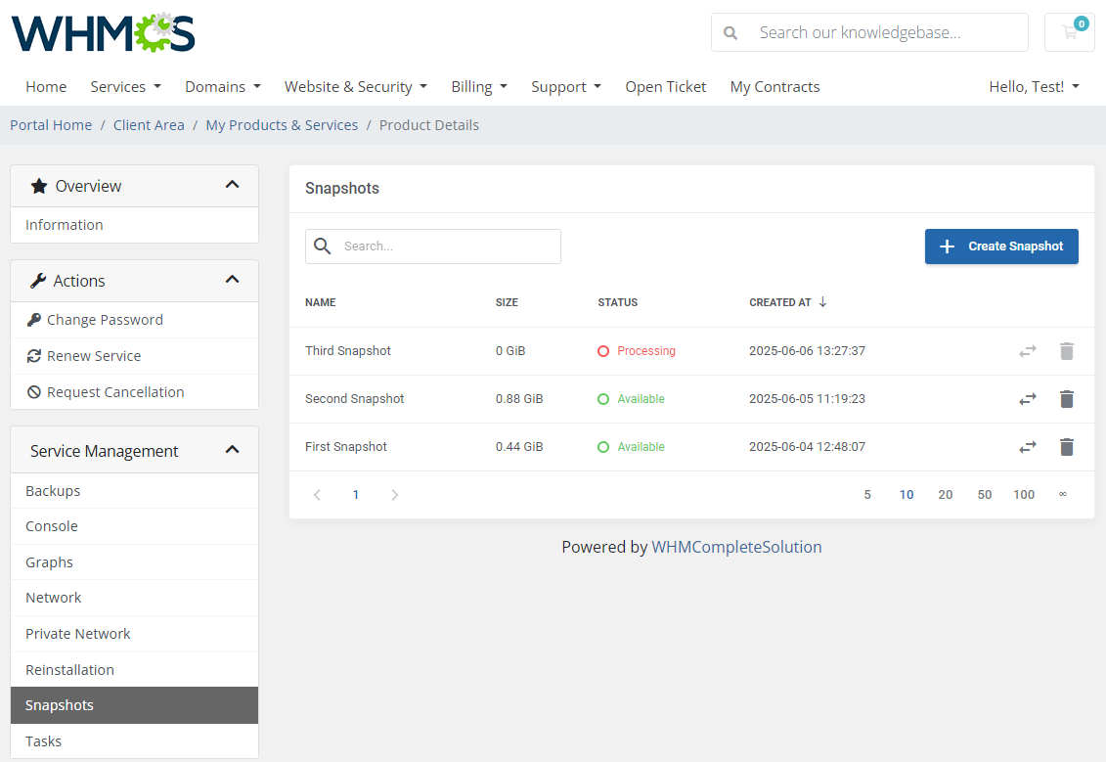
Task: Open the WHMCompleteSolution link
Action: [736, 547]
